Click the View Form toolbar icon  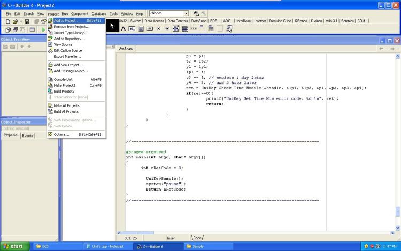pos(16,29)
